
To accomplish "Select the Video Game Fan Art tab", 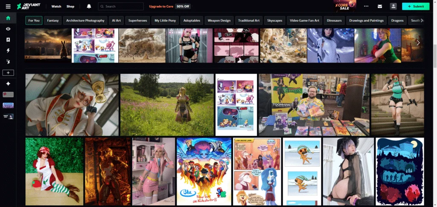I will pos(305,20).
